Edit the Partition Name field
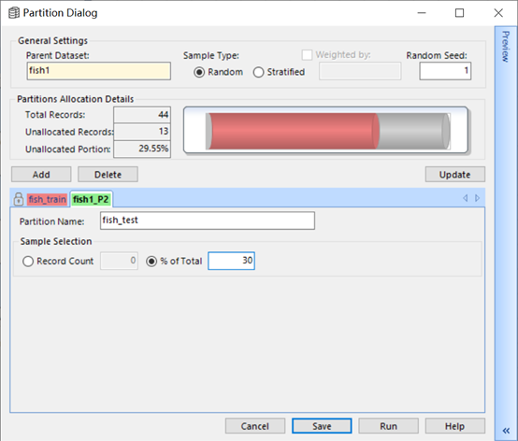 tap(208, 220)
